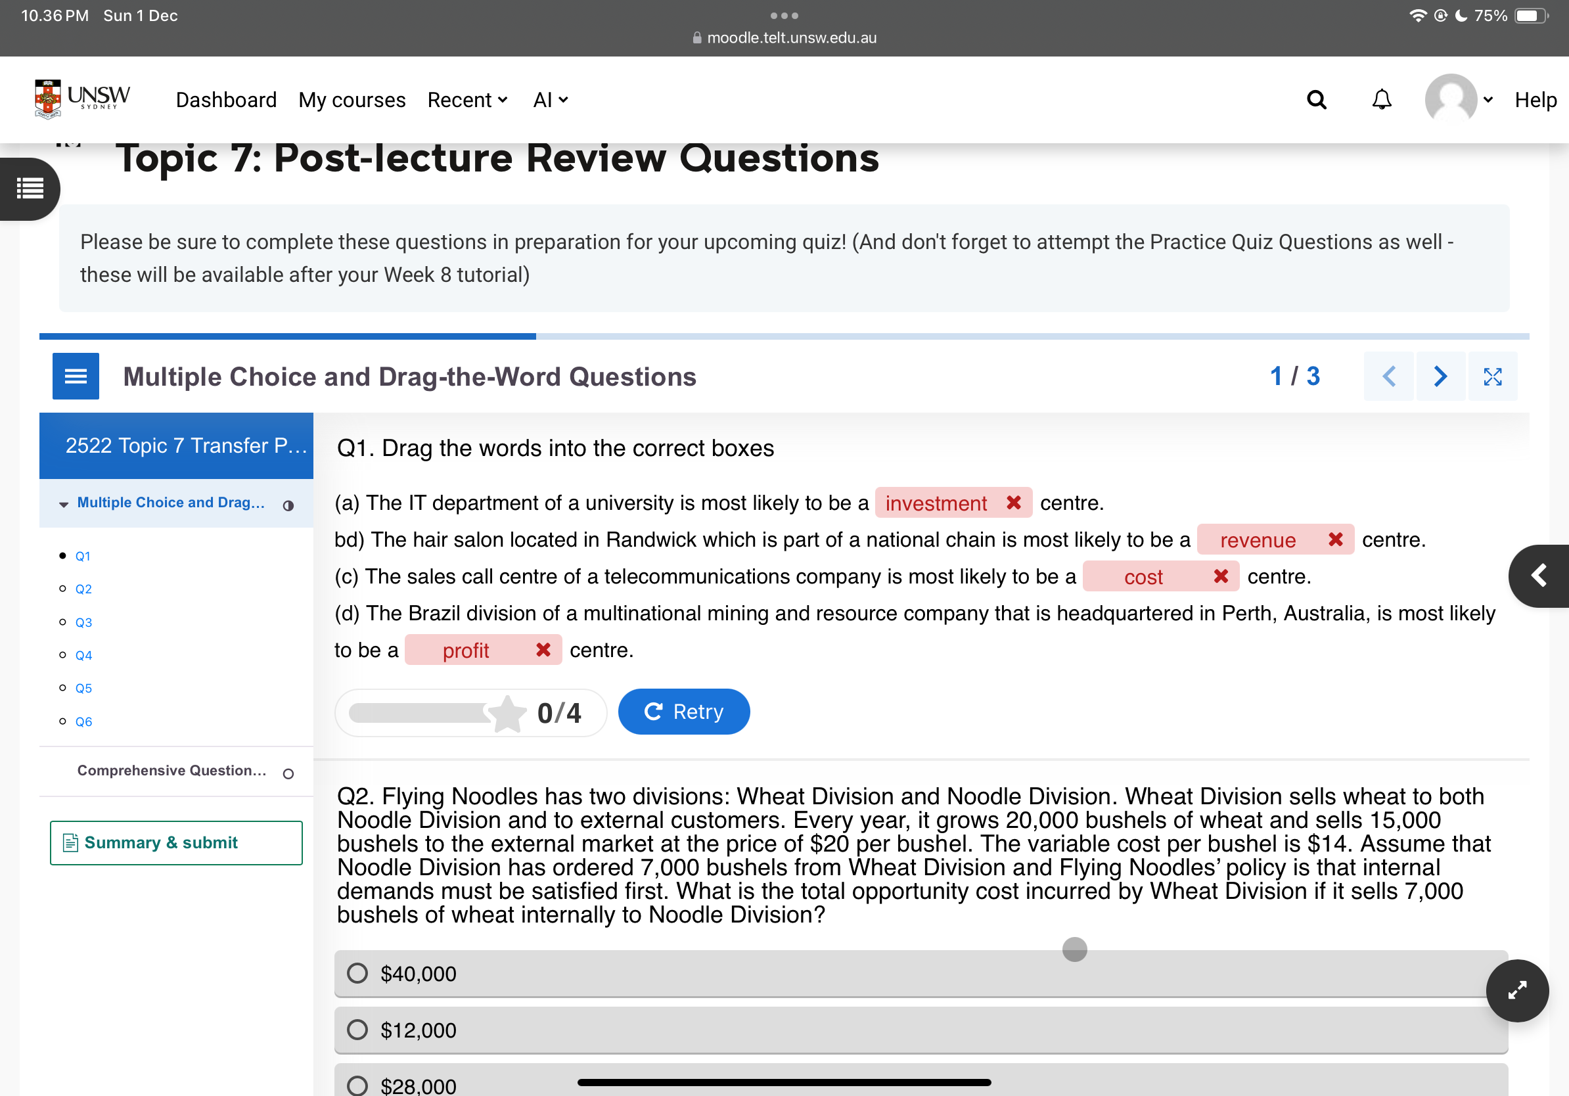Expand the AI dropdown menu
The width and height of the screenshot is (1569, 1096).
pyautogui.click(x=550, y=100)
